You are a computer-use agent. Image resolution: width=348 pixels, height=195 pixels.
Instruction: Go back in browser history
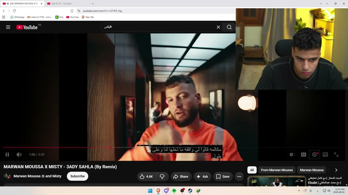click(x=4, y=11)
